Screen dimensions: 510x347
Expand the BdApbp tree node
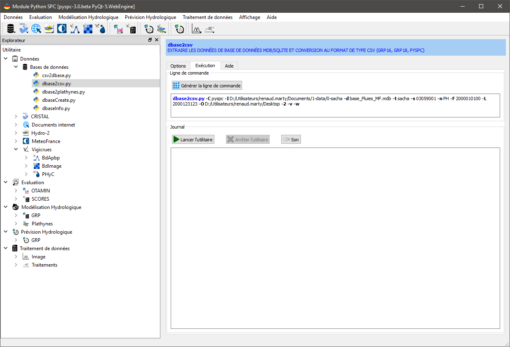26,158
